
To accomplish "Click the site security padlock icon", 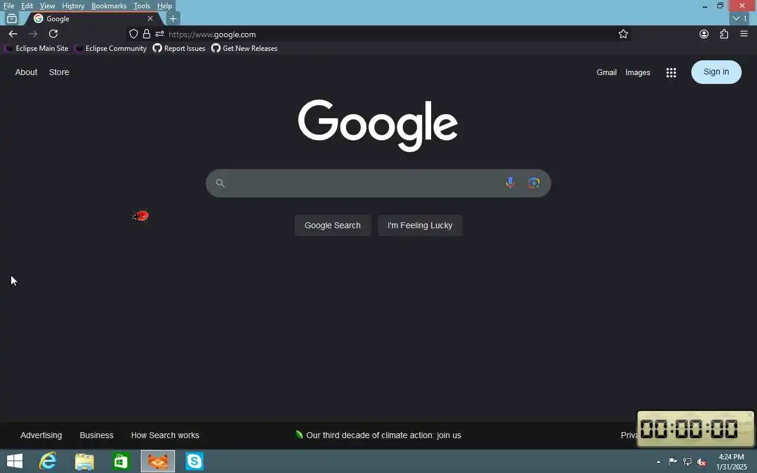I will (147, 34).
